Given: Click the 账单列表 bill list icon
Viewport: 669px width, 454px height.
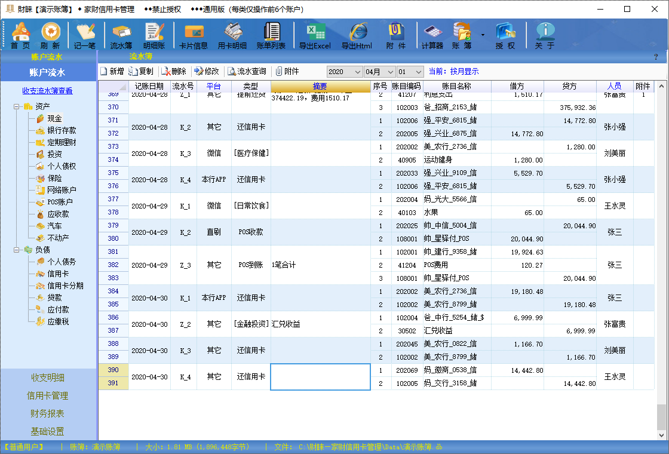Looking at the screenshot, I should point(272,36).
